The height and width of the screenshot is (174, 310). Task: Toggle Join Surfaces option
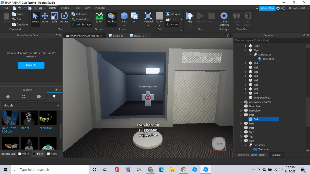(x=82, y=24)
